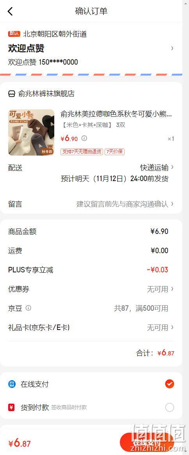
Task: Tap the store icon beside 俞兆林裤袜旗舰店
Action: [12, 94]
